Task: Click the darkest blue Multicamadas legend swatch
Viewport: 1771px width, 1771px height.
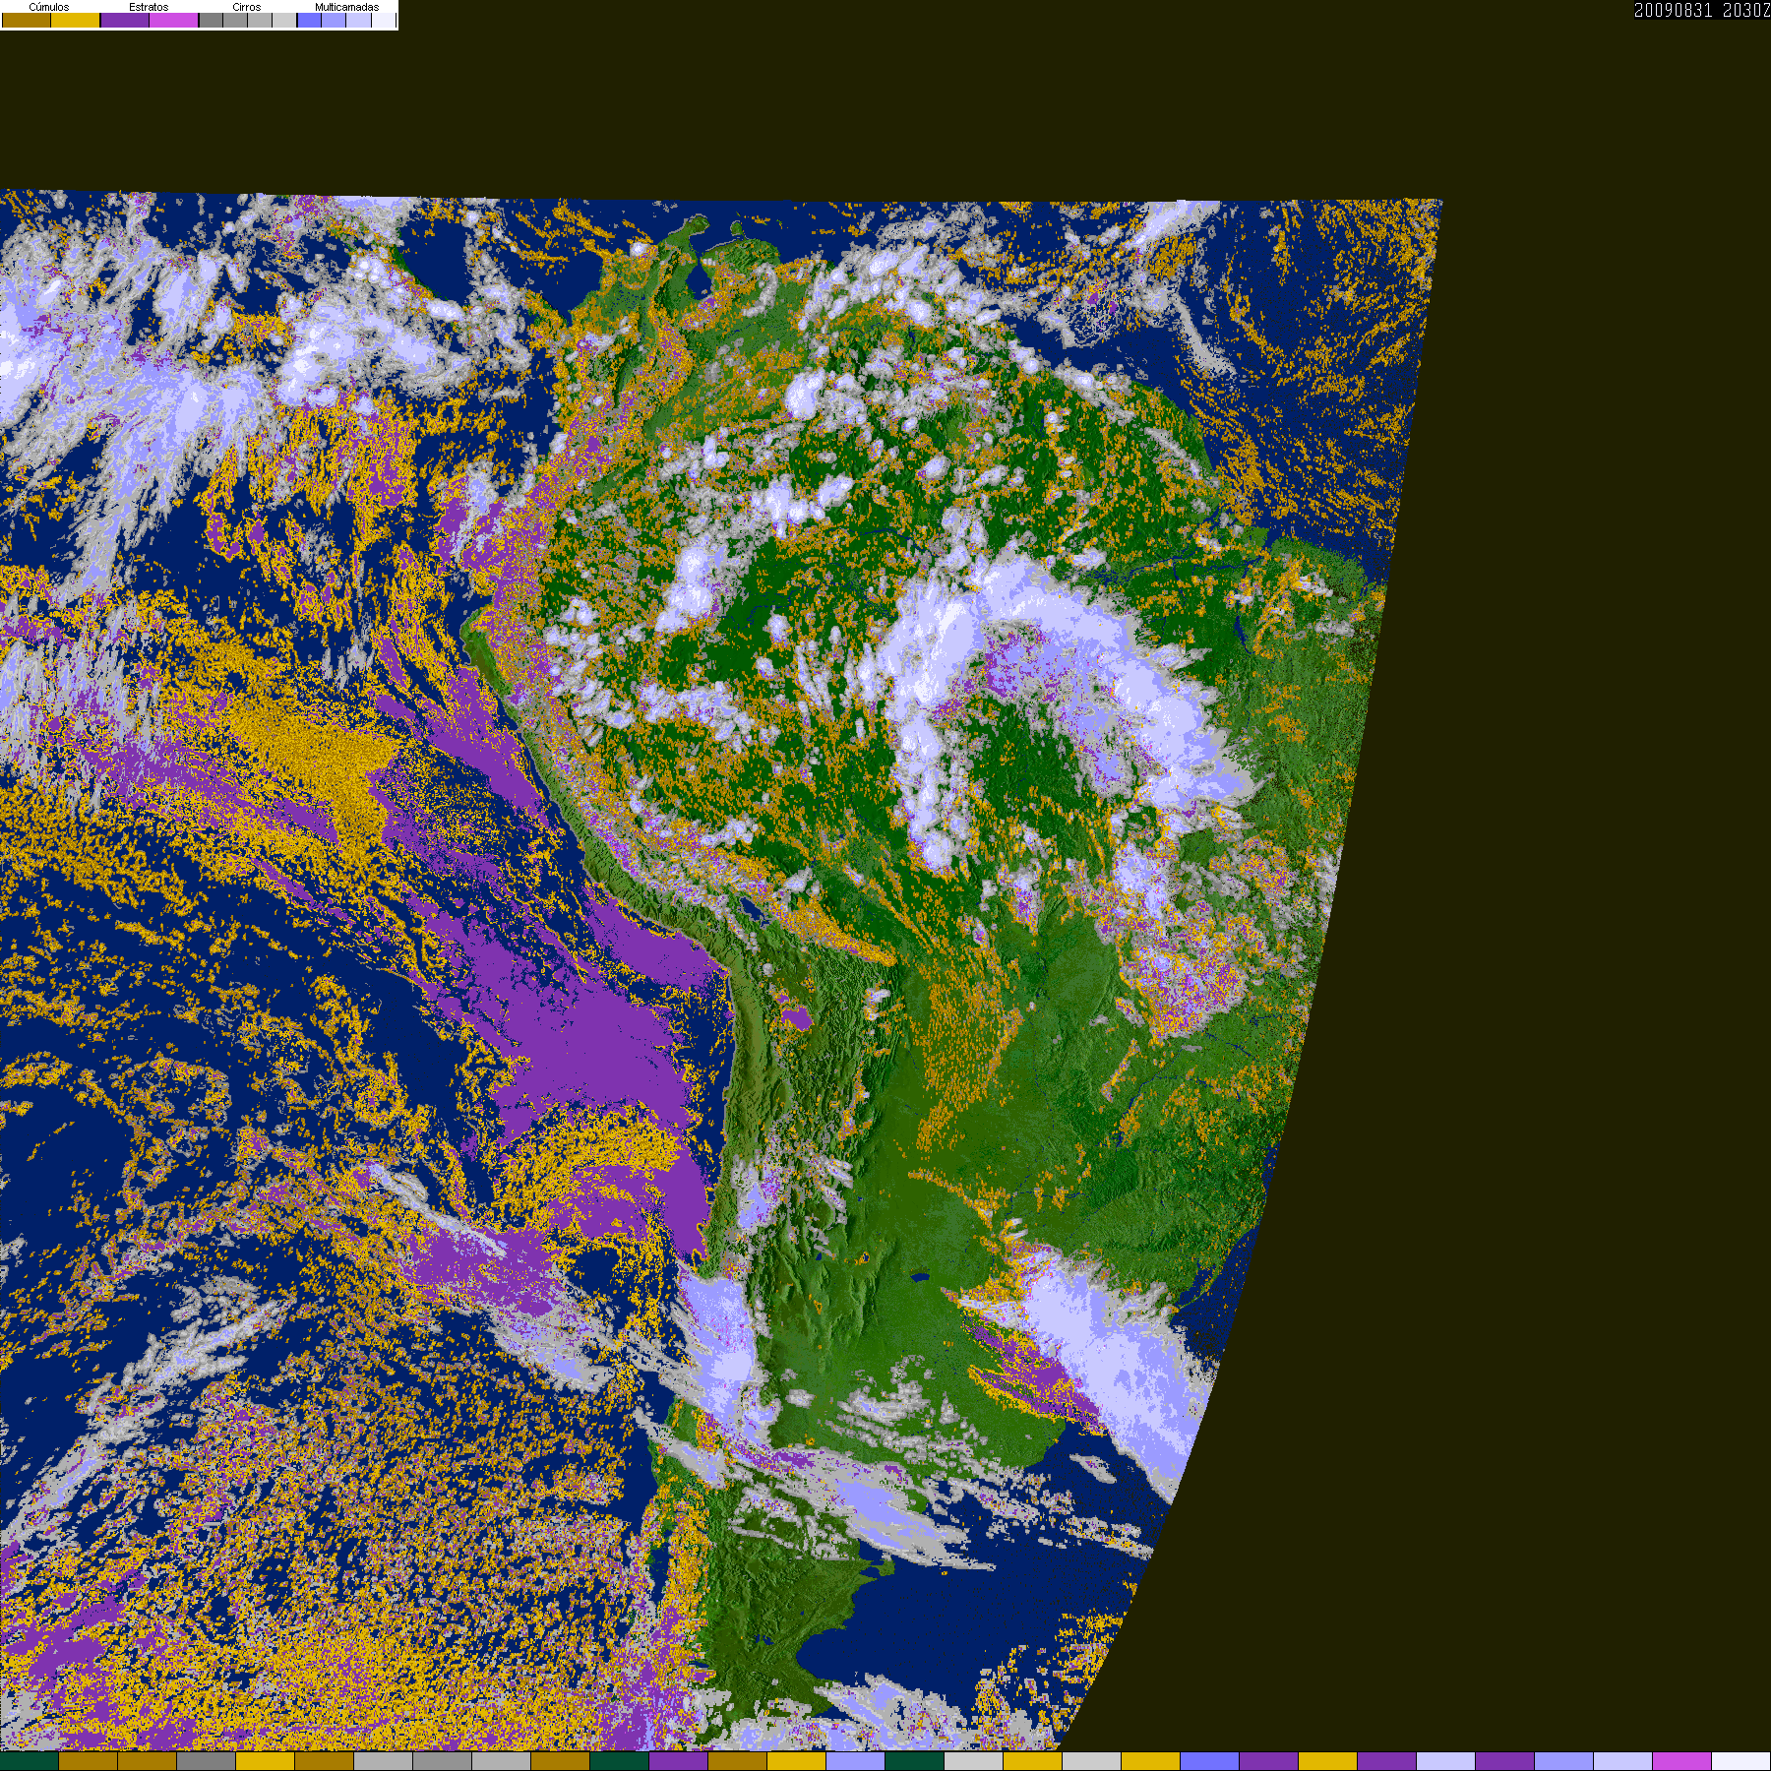Action: [x=309, y=20]
